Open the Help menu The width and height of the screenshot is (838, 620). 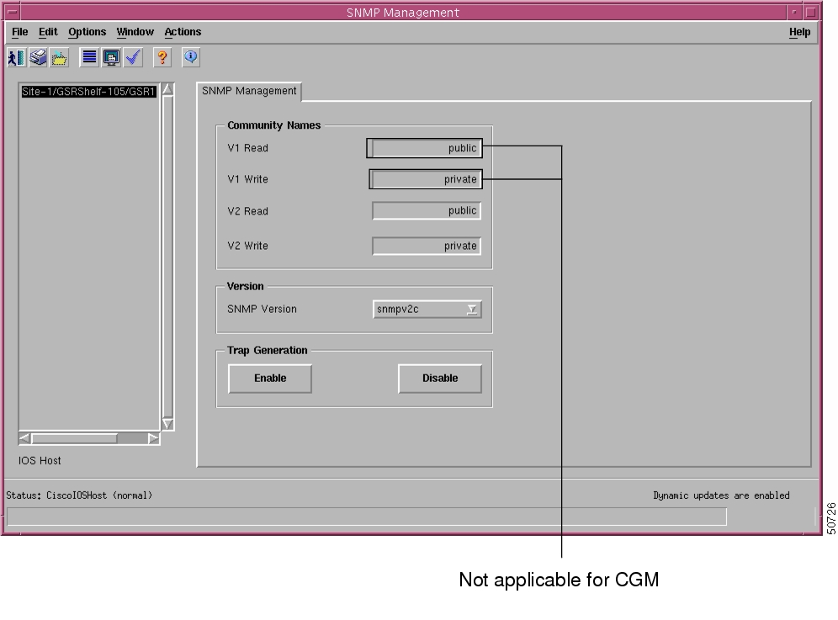[x=799, y=32]
